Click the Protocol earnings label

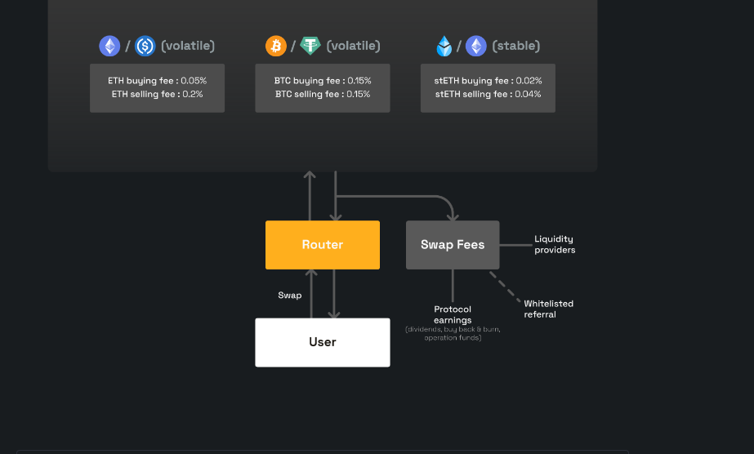click(x=453, y=314)
